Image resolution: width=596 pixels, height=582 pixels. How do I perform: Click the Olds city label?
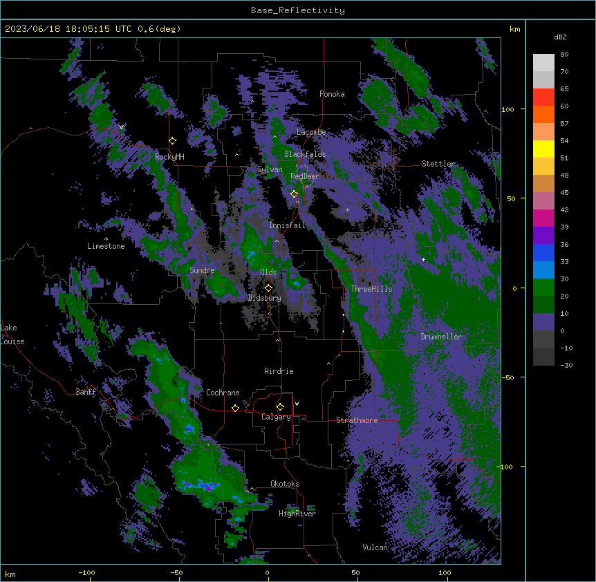tap(268, 272)
